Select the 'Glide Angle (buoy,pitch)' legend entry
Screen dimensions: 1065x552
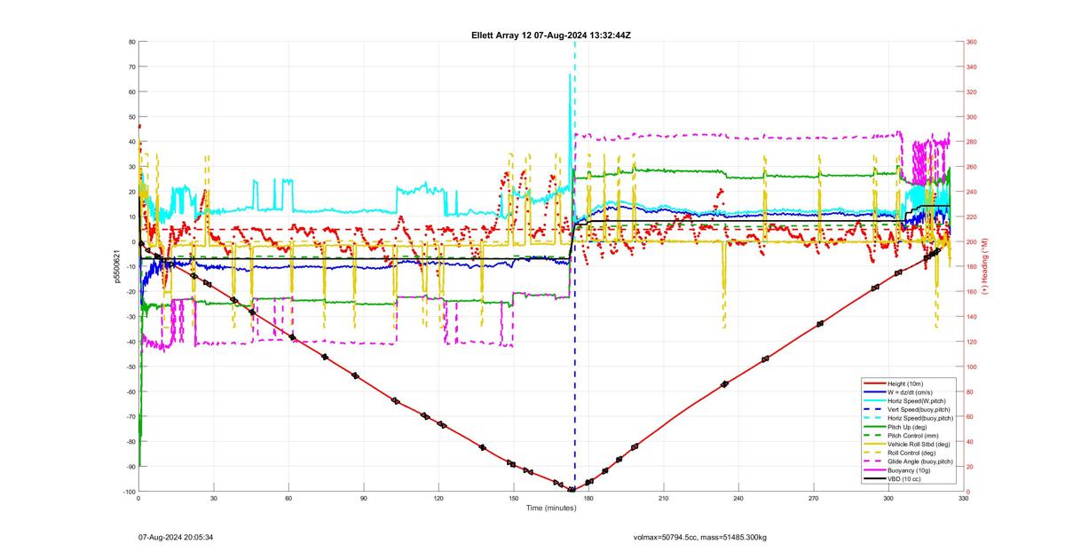920,461
